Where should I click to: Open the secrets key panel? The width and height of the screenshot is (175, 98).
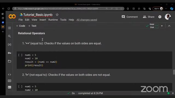tap(10, 53)
